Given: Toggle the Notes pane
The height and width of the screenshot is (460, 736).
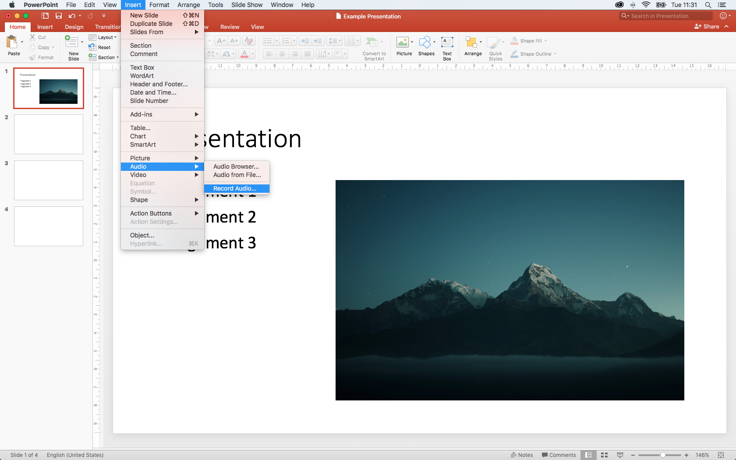Looking at the screenshot, I should click(x=521, y=455).
